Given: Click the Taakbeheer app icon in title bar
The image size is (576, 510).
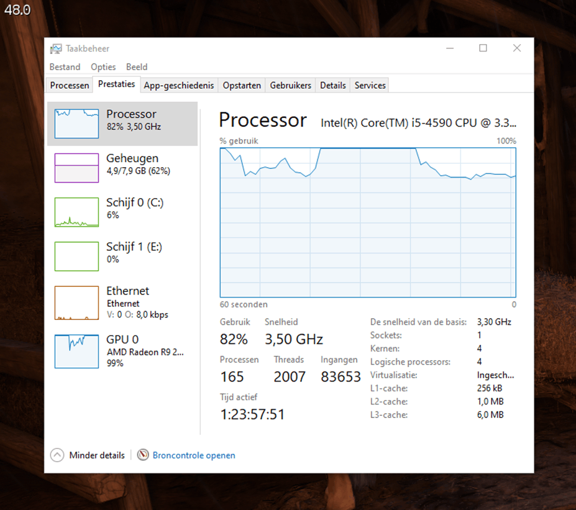Looking at the screenshot, I should (56, 48).
